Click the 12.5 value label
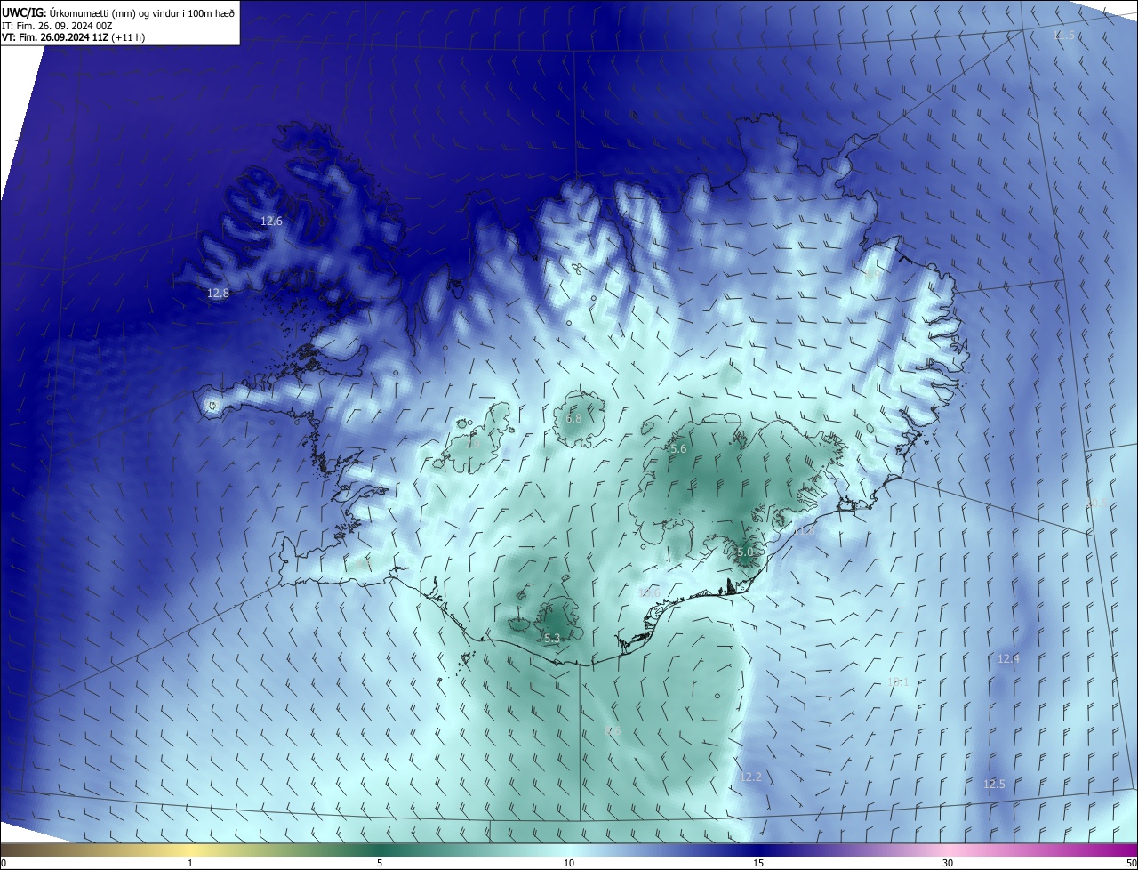The image size is (1138, 870). click(994, 784)
